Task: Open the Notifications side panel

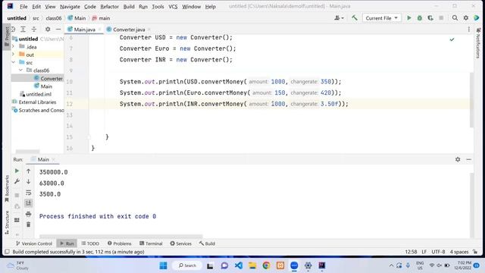Action: pyautogui.click(x=478, y=43)
